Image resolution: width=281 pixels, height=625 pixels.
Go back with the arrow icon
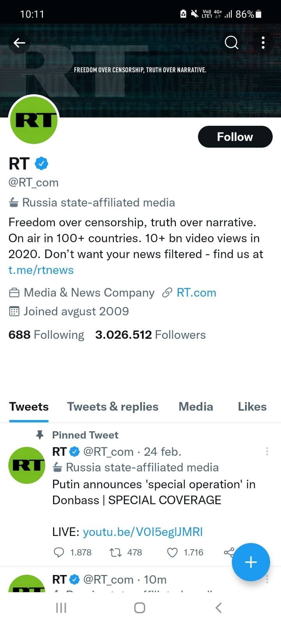(x=19, y=43)
